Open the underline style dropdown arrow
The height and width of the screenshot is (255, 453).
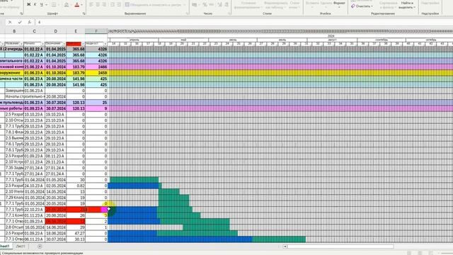click(46, 5)
